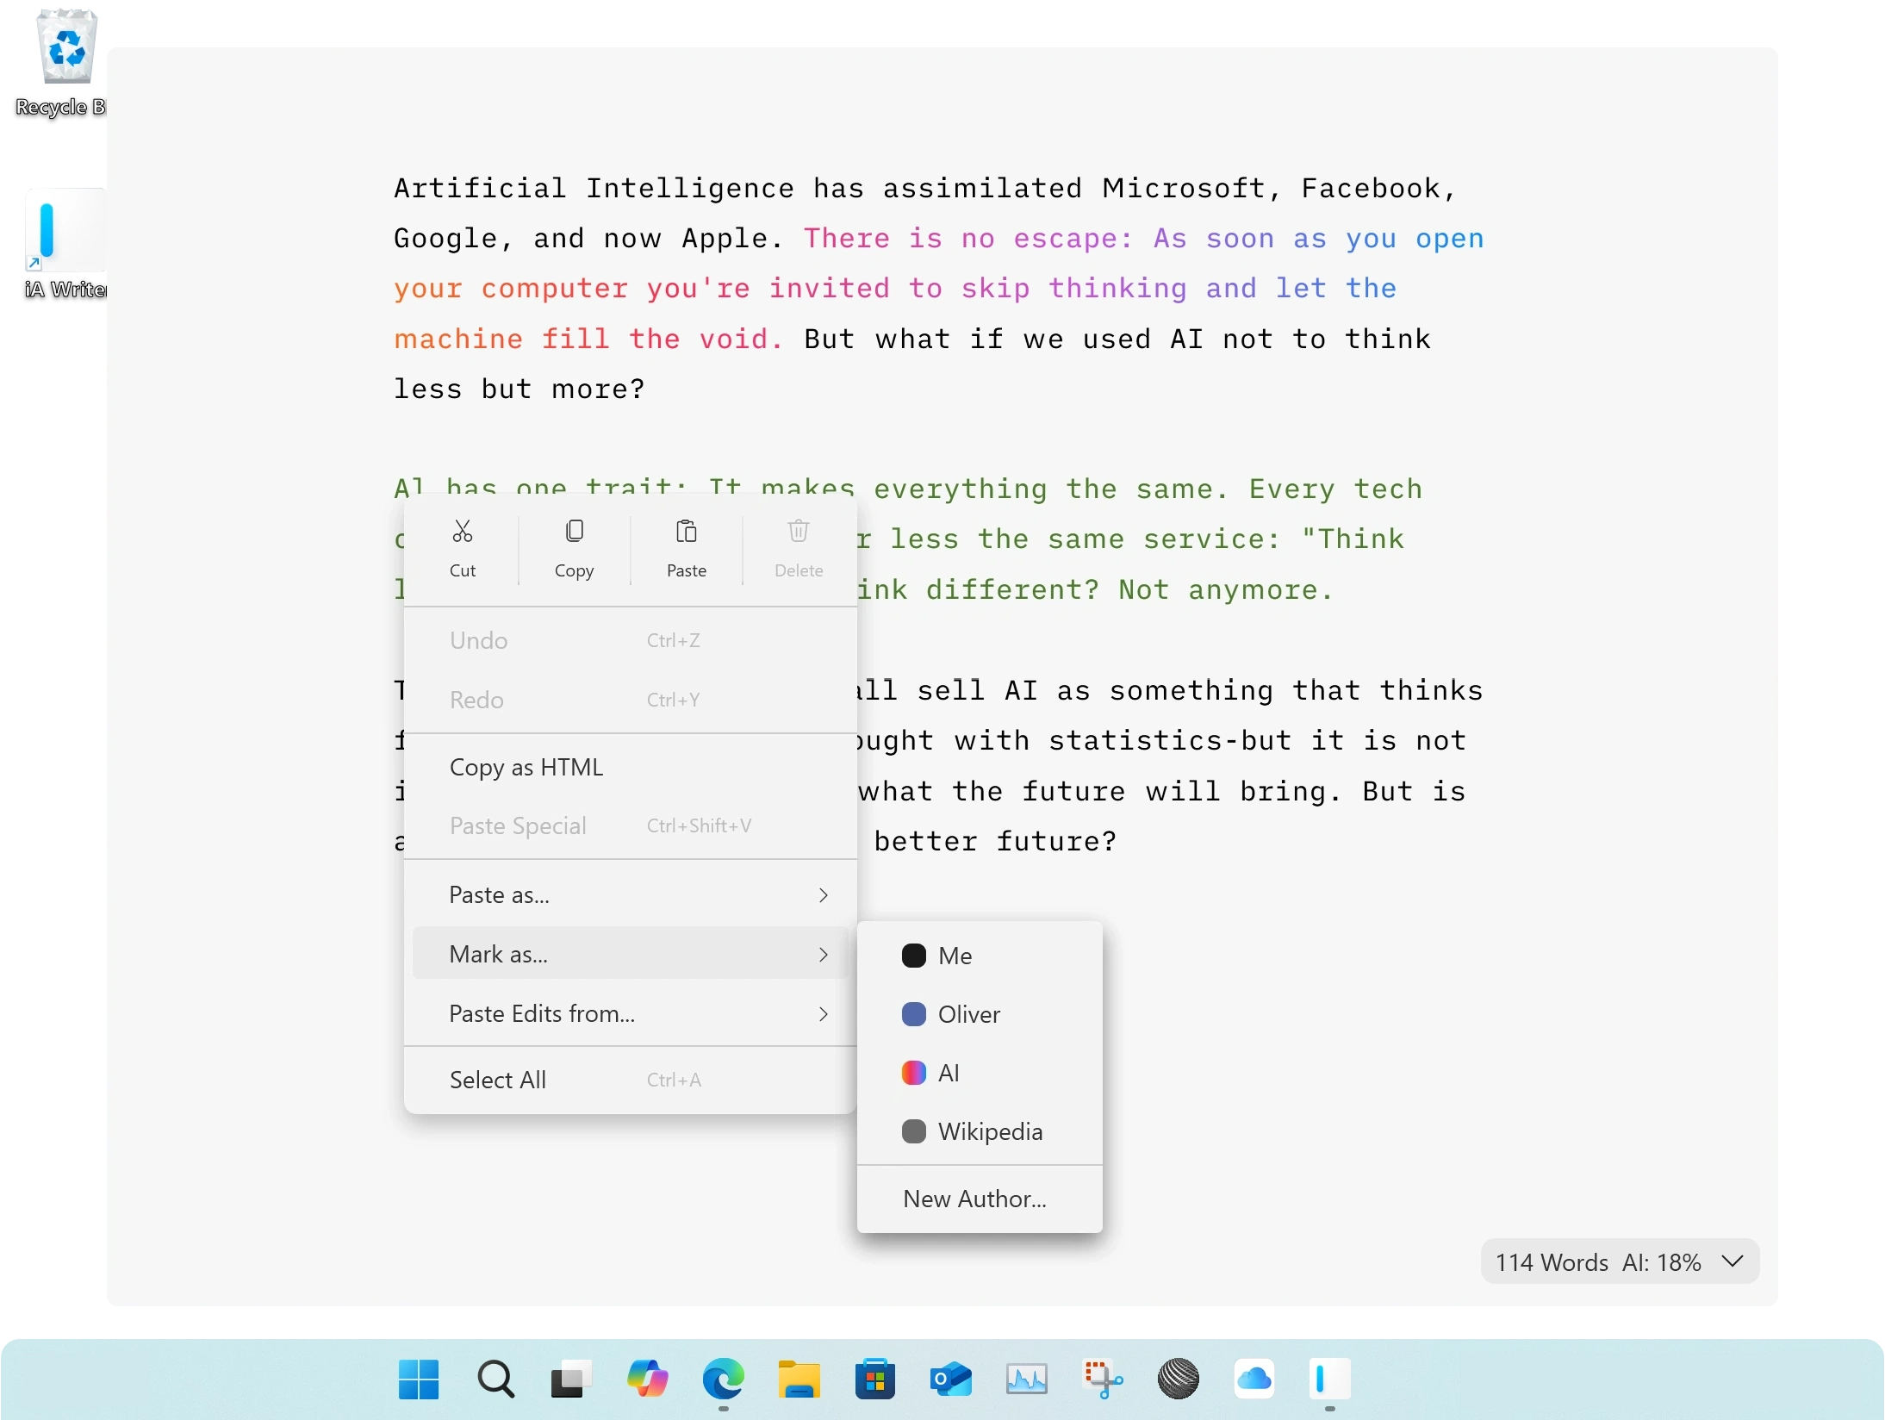Open the word count statistics dropdown
This screenshot has width=1885, height=1420.
coord(1733,1261)
